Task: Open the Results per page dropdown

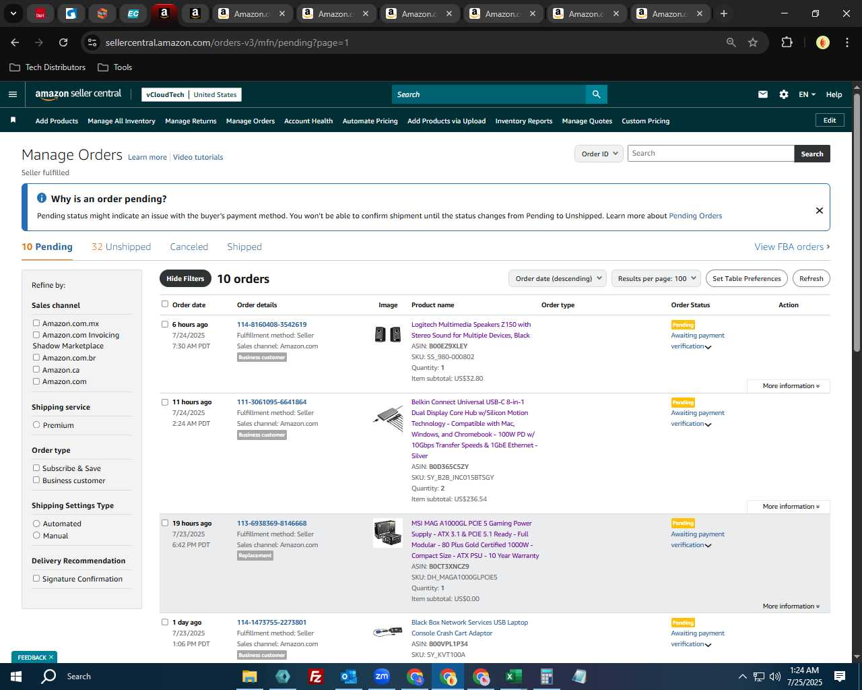Action: (x=657, y=278)
